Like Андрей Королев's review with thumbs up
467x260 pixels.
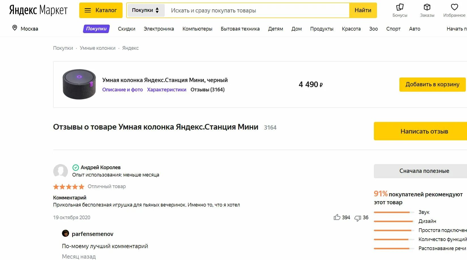coord(337,217)
